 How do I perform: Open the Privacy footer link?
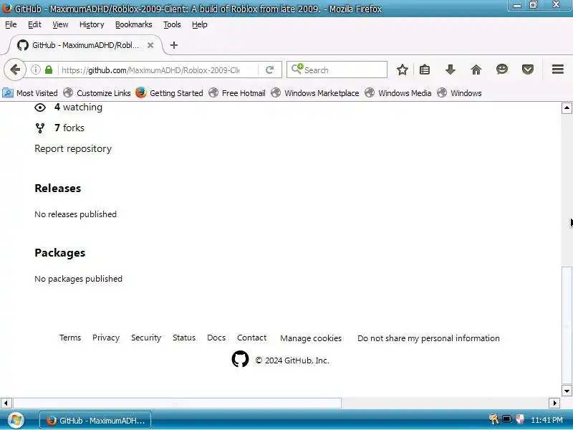coord(106,338)
